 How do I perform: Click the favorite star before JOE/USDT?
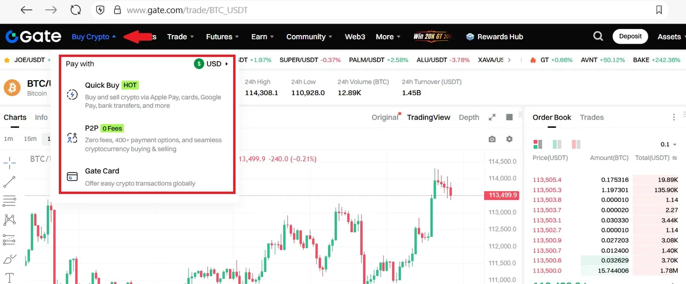7,60
